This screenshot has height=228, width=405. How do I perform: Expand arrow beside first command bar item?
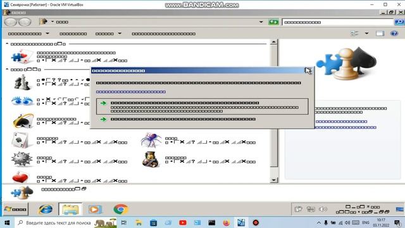(x=47, y=34)
